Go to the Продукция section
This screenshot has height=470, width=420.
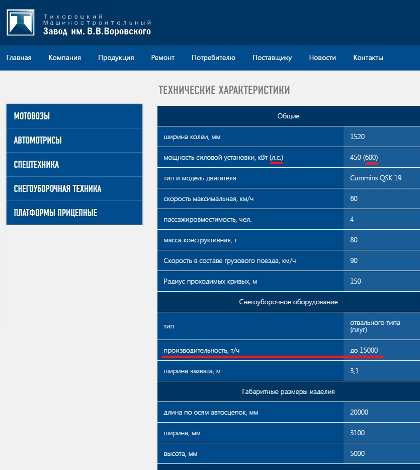pos(116,57)
